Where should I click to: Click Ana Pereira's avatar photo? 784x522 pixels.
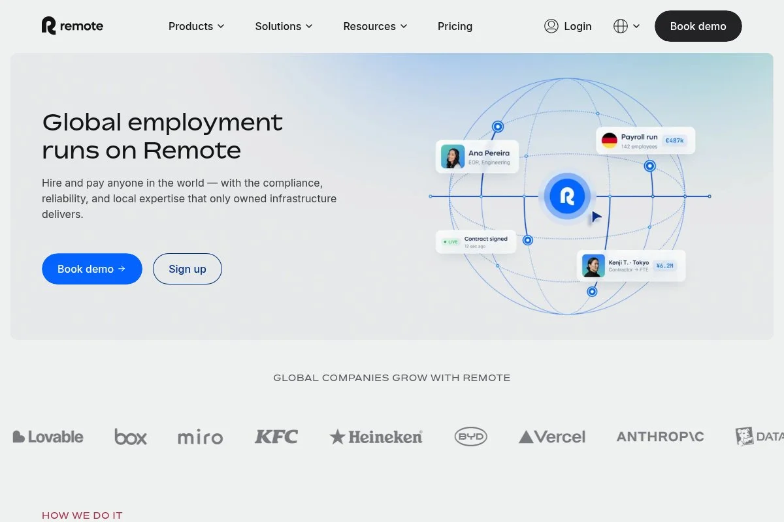[453, 157]
